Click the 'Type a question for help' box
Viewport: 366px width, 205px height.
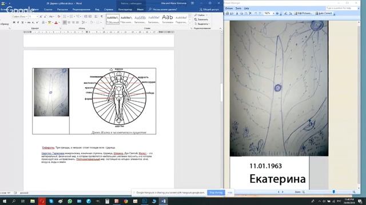point(341,8)
